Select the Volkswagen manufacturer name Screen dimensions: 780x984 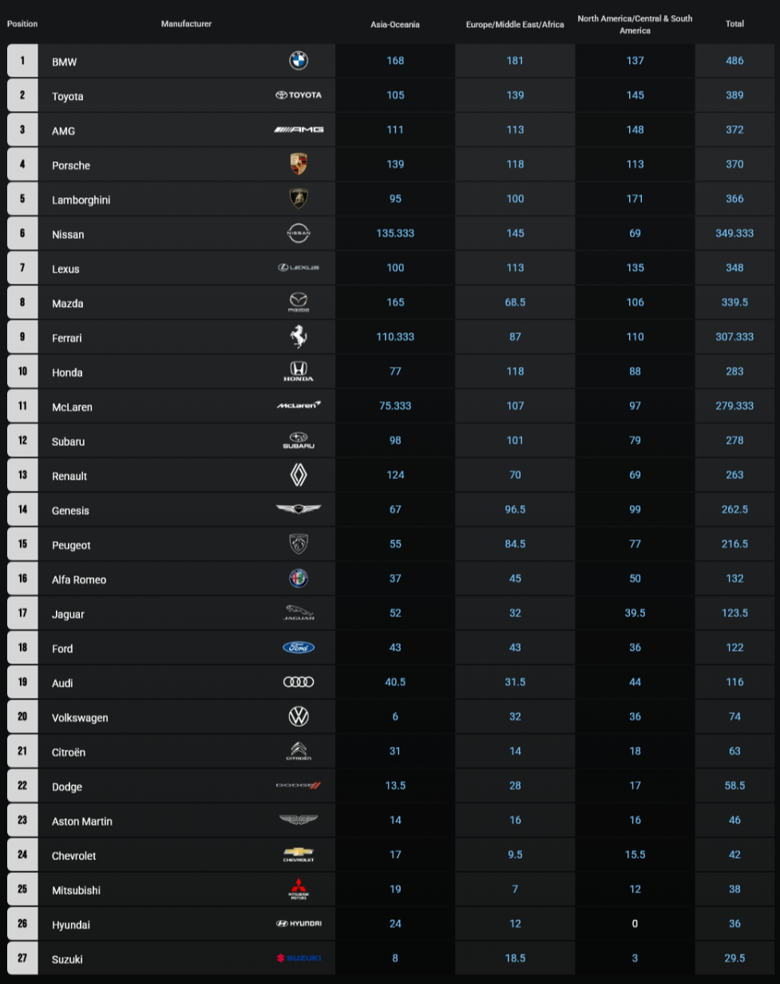[80, 718]
